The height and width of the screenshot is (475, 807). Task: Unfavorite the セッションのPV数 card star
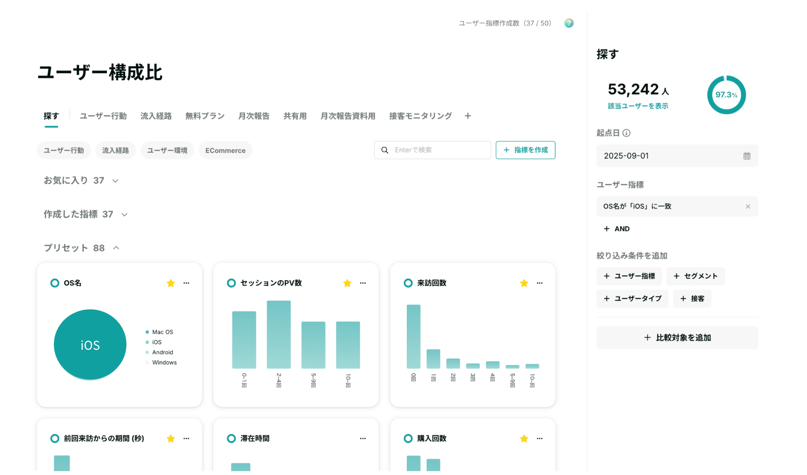pos(347,283)
